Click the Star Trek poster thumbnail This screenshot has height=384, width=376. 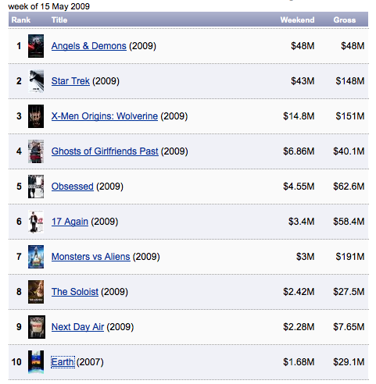coord(36,81)
